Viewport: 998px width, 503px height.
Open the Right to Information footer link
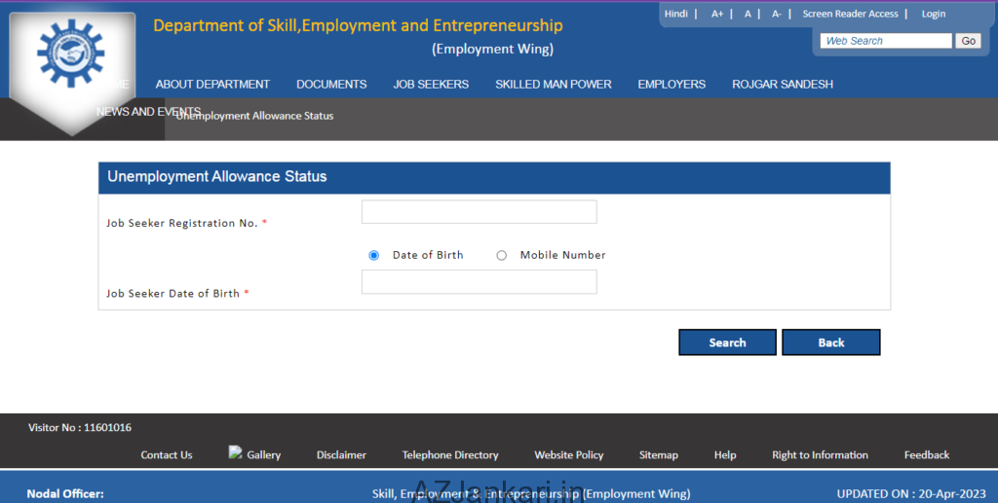[820, 454]
